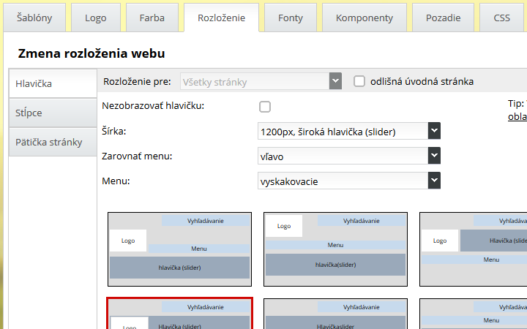This screenshot has width=527, height=329.
Task: Select the Fonty tab
Action: [291, 18]
